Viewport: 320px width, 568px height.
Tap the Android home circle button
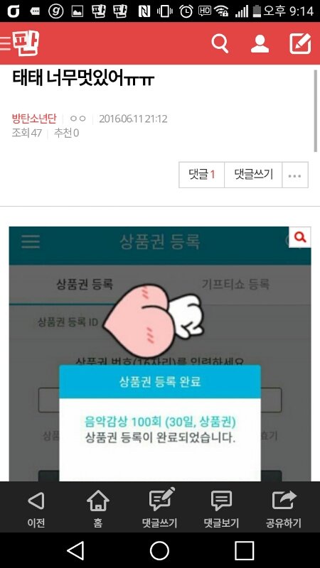[159, 551]
